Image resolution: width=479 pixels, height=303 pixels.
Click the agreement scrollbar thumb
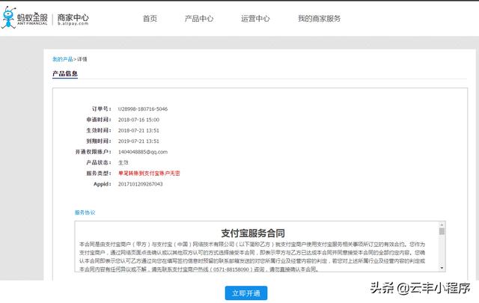pyautogui.click(x=442, y=231)
